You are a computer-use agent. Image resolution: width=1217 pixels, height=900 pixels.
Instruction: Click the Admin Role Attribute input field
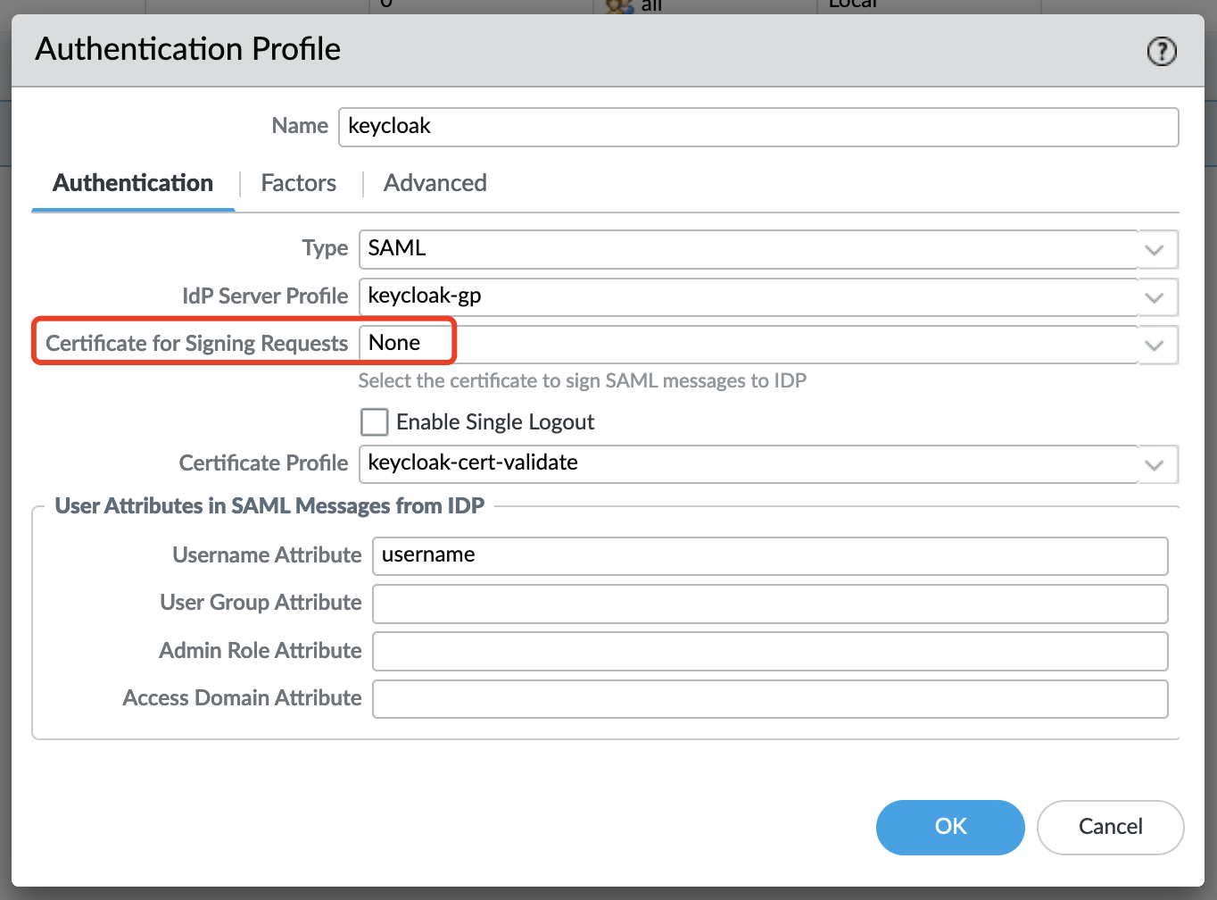click(770, 651)
